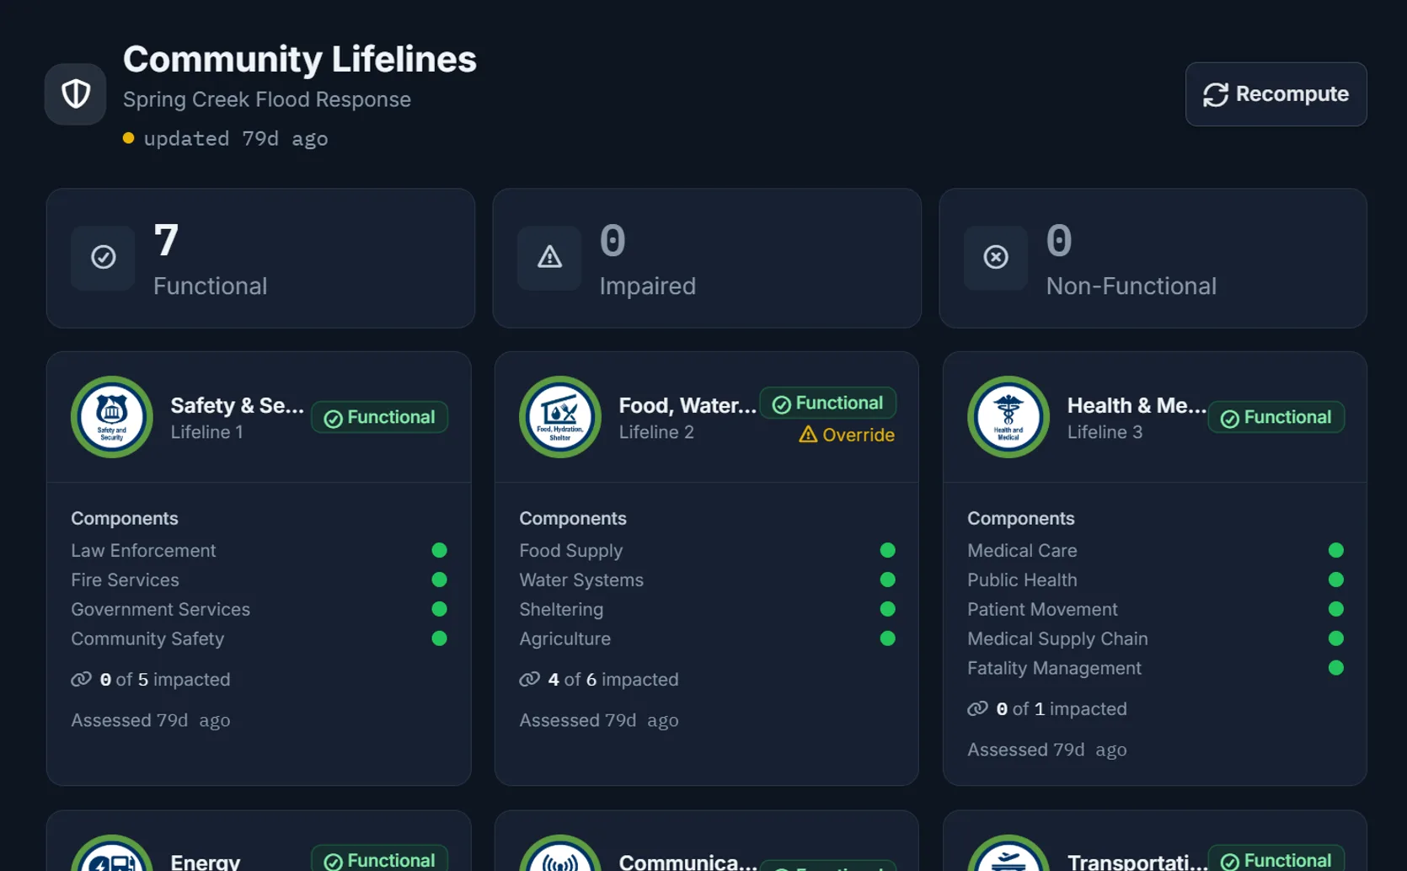
Task: Click the Sheltering component label
Action: 561,609
